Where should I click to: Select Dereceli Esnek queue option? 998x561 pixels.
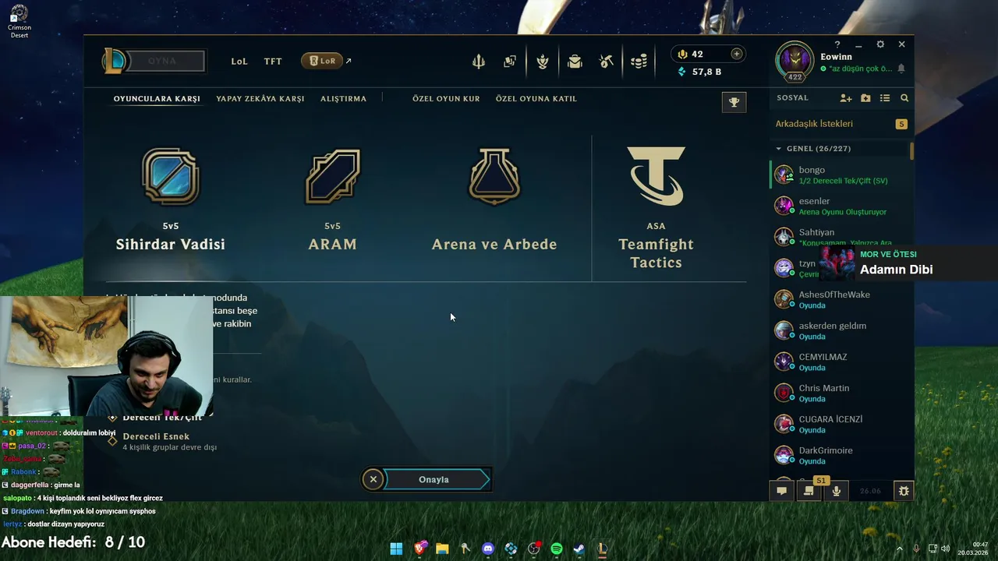[162, 441]
